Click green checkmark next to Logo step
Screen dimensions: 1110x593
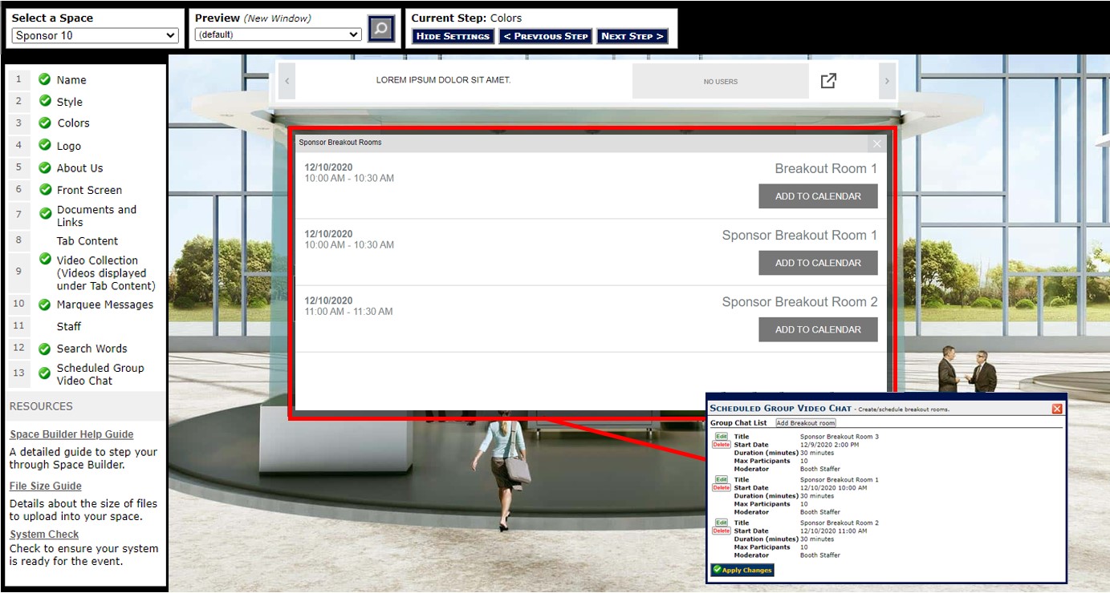click(x=45, y=146)
